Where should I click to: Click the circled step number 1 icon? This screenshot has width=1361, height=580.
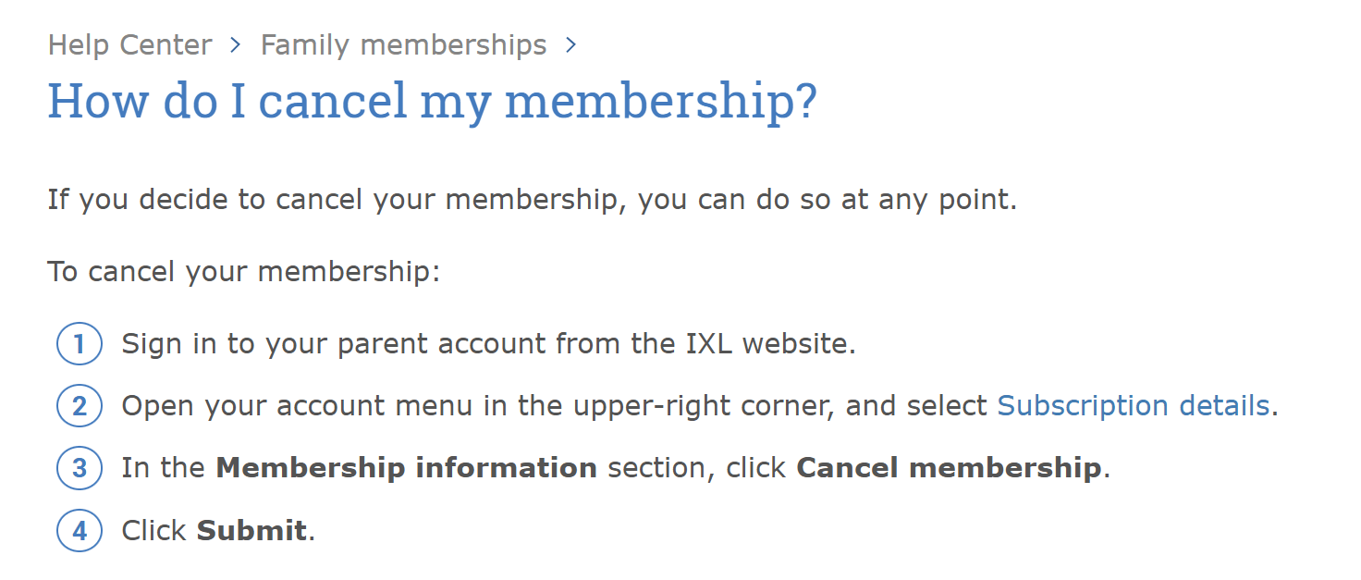click(x=80, y=343)
